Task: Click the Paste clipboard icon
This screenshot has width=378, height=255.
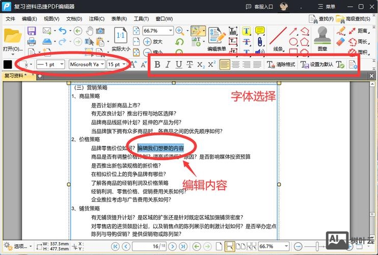Action: coord(100,42)
